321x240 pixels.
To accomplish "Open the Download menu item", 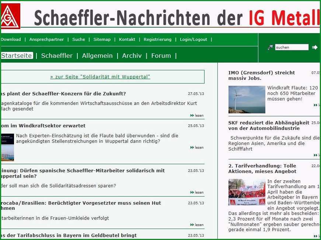I will tap(11, 39).
